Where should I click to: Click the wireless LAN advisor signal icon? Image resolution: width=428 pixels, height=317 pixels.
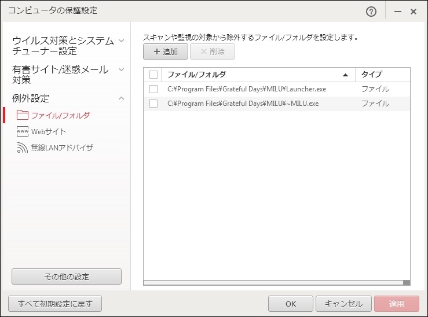pos(23,148)
